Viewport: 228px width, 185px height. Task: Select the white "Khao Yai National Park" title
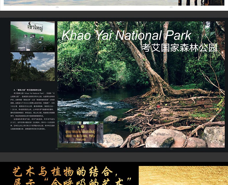[x=126, y=35]
